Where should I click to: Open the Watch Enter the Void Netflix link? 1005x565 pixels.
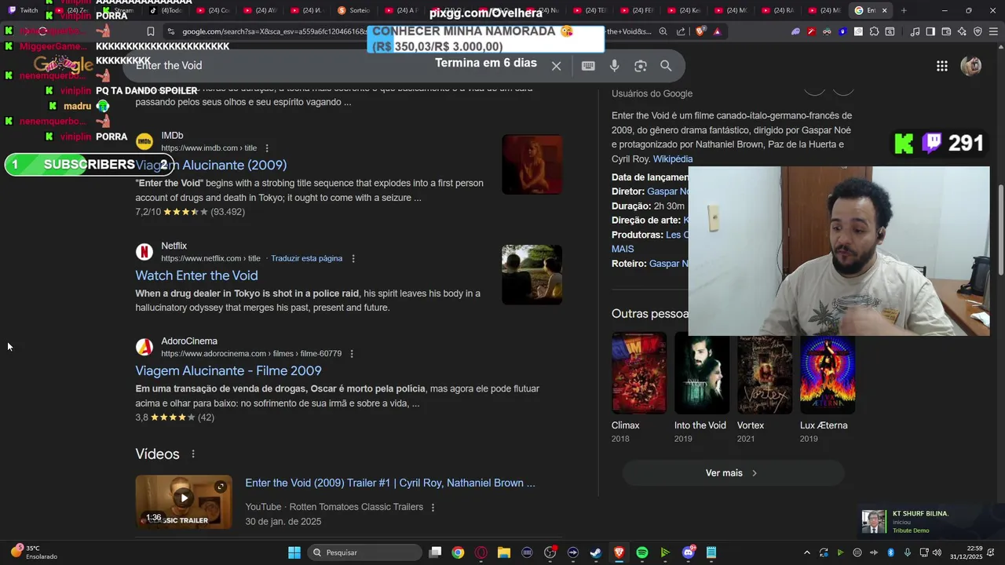(196, 275)
